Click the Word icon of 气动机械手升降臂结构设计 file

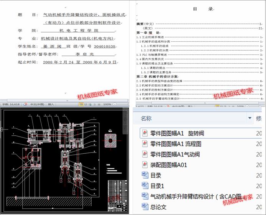(x=145, y=196)
